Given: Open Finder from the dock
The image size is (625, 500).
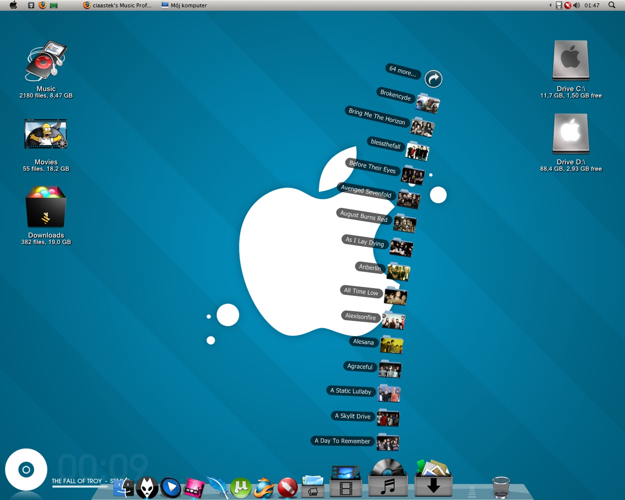Looking at the screenshot, I should coord(123,487).
